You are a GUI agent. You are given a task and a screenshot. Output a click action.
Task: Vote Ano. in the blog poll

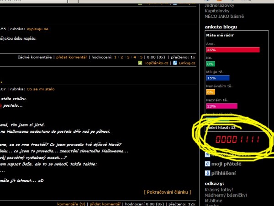pyautogui.click(x=210, y=44)
